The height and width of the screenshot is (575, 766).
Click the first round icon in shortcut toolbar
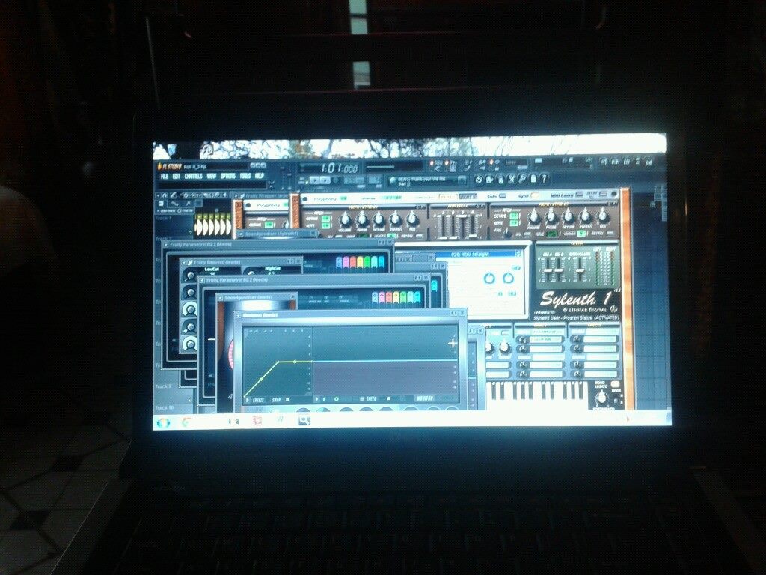(x=479, y=180)
